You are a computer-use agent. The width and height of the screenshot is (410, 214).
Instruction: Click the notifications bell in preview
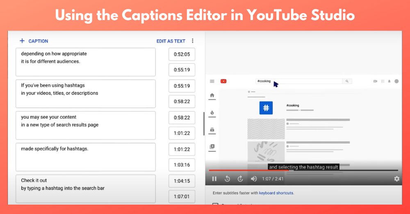pos(389,81)
